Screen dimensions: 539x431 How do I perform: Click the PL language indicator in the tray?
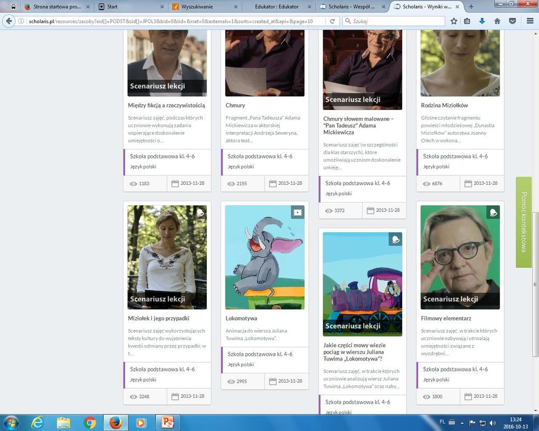coord(442,422)
